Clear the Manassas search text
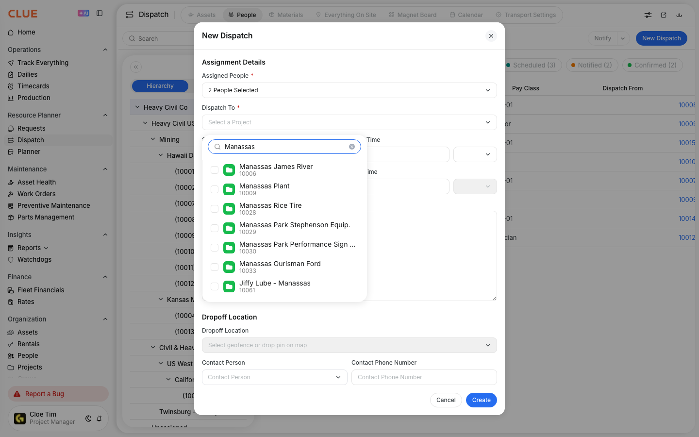The image size is (699, 437). tap(352, 147)
